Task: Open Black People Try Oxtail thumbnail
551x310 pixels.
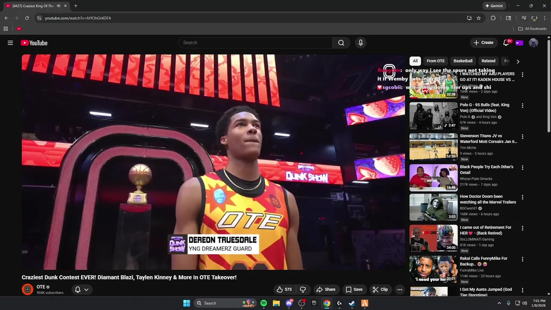Action: click(x=433, y=178)
